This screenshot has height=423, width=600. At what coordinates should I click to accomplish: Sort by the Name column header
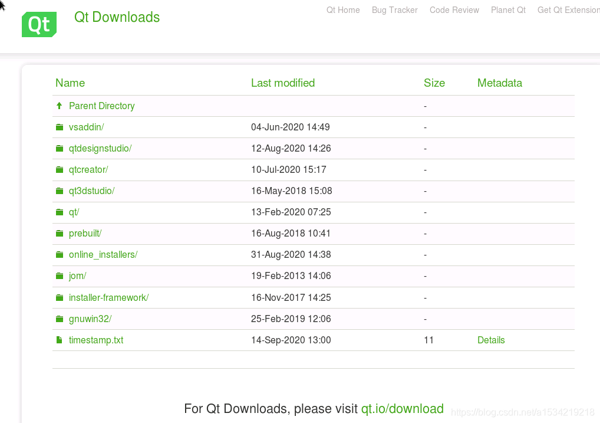click(x=70, y=83)
